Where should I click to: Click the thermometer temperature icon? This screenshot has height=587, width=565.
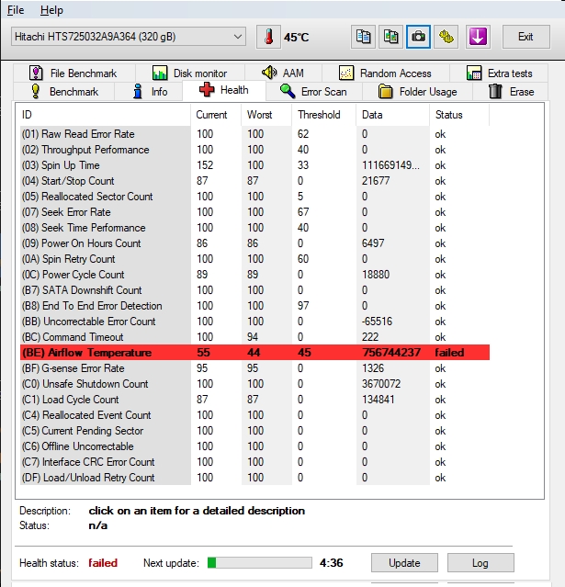268,37
